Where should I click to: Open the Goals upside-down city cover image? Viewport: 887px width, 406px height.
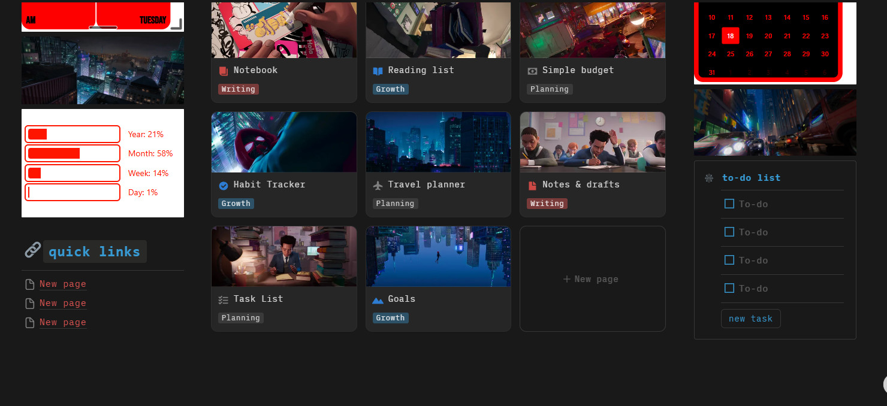pyautogui.click(x=438, y=256)
